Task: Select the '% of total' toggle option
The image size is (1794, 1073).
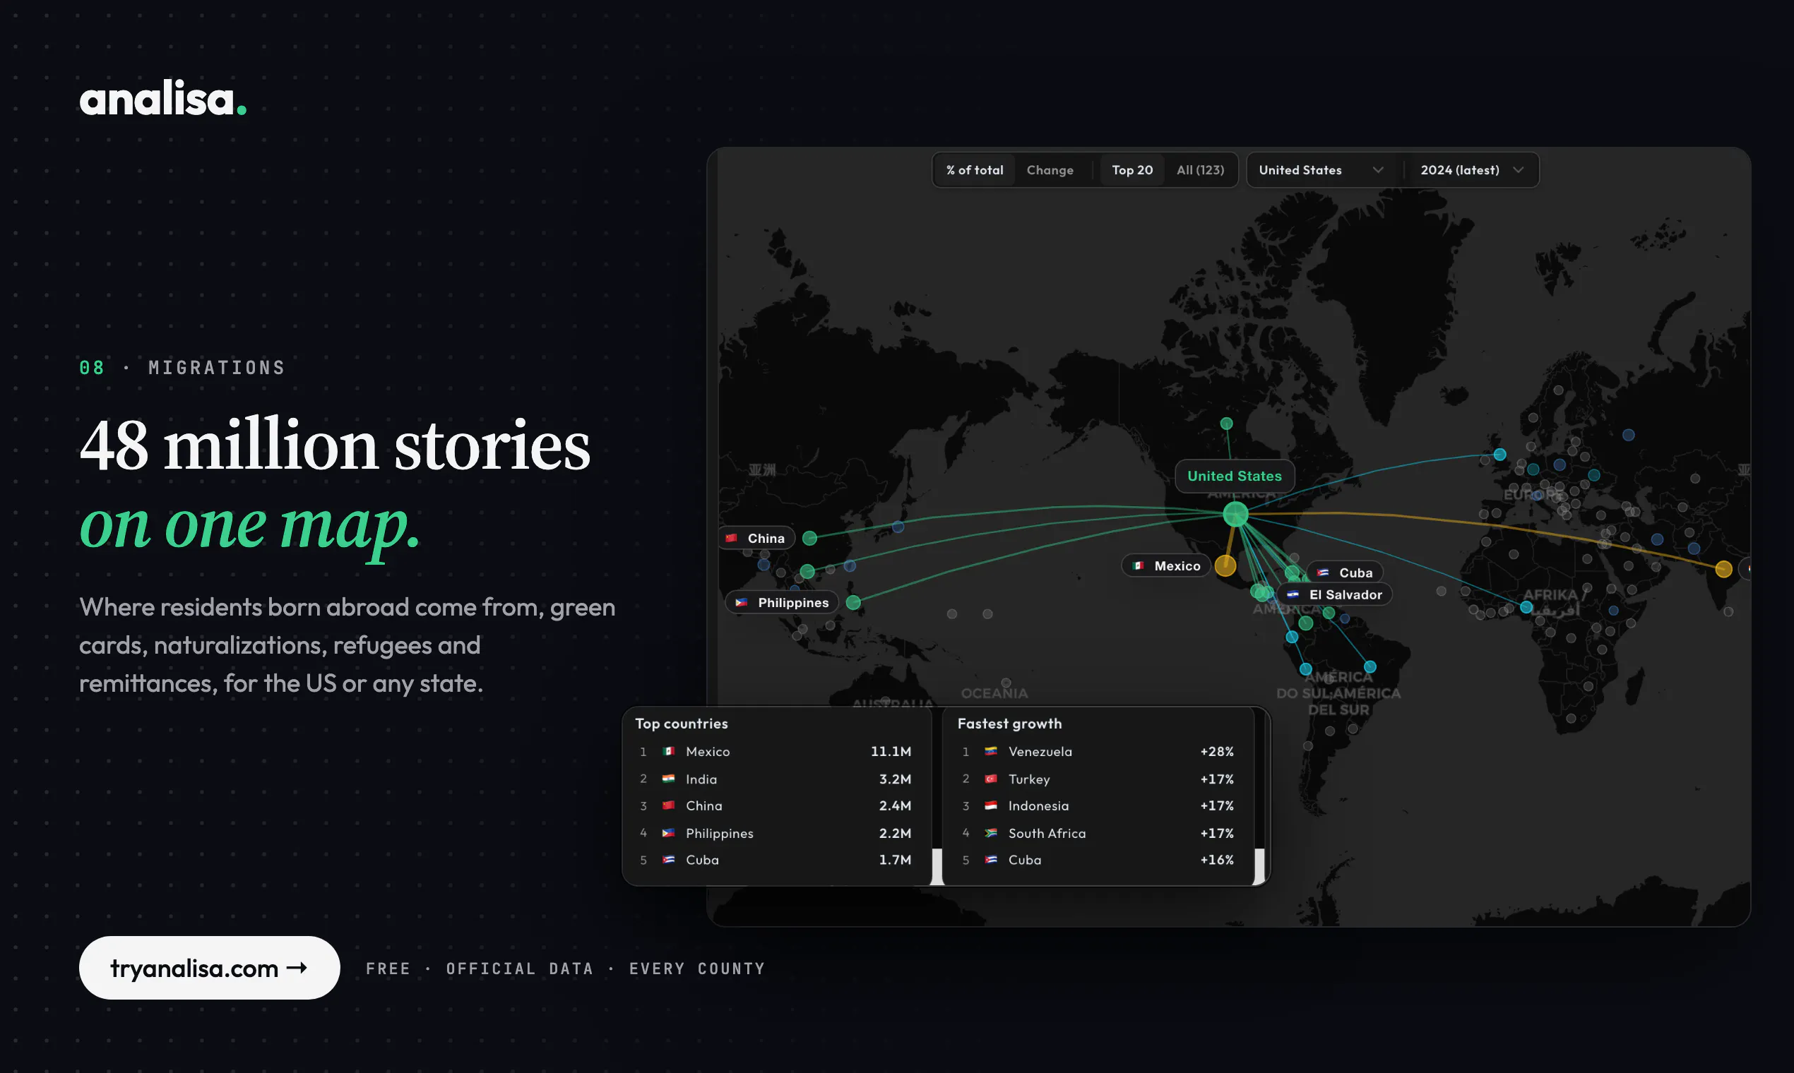Action: pyautogui.click(x=975, y=170)
